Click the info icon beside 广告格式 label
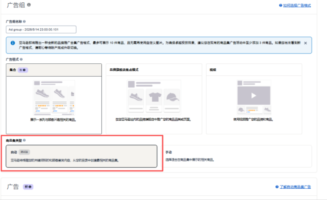This screenshot has height=200, width=327. click(x=21, y=59)
